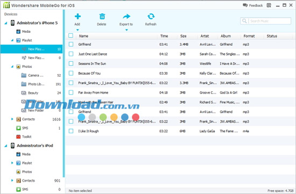Check the first Girlfriend 3.4MB row

coord(71,44)
